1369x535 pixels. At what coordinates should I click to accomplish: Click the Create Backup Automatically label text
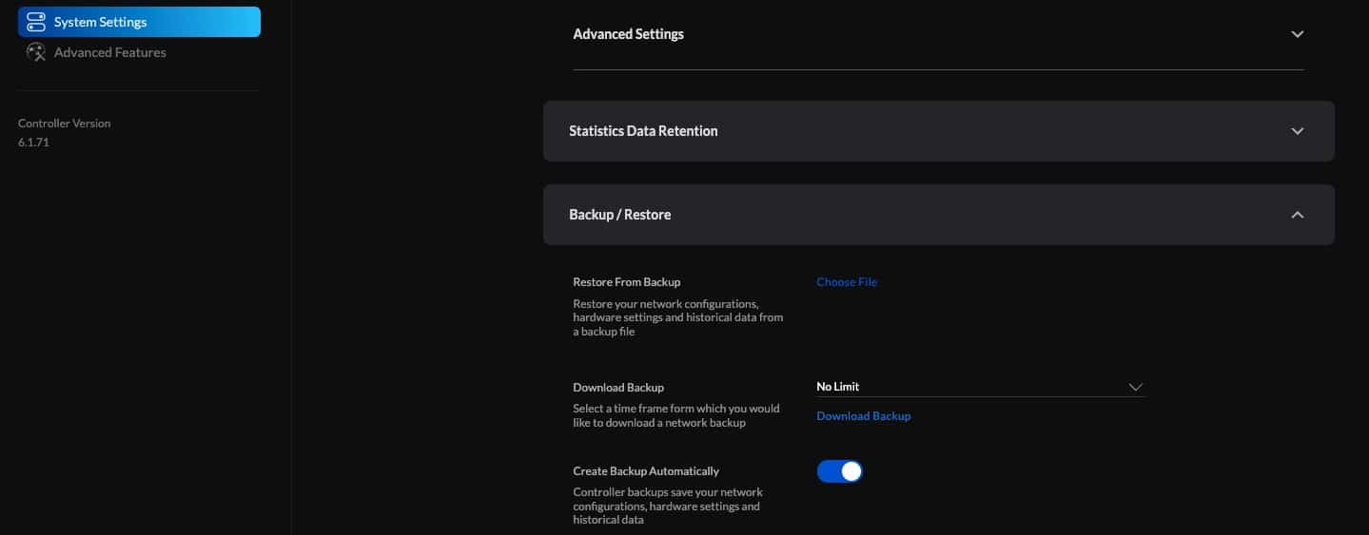click(646, 471)
